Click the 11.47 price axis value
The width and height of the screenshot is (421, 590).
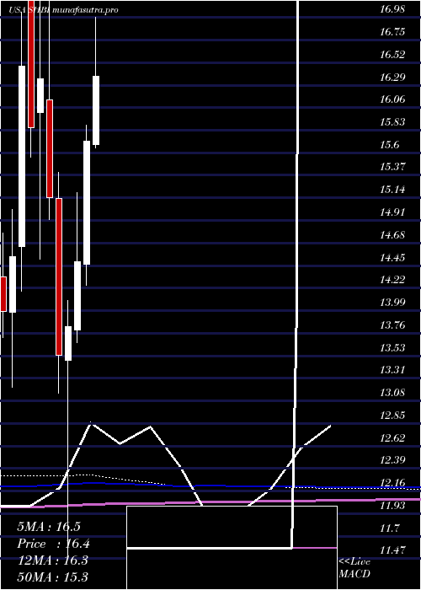coord(392,550)
